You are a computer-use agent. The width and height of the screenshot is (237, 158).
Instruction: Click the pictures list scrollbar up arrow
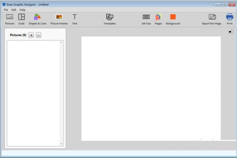[x=61, y=42]
